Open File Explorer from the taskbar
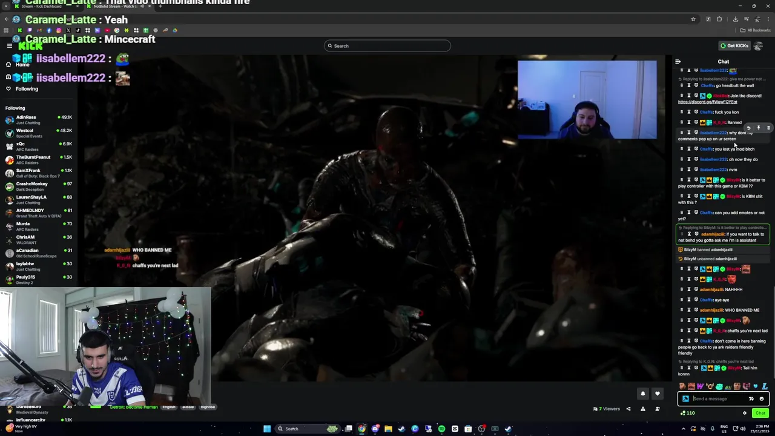The height and width of the screenshot is (436, 775). coord(389,429)
